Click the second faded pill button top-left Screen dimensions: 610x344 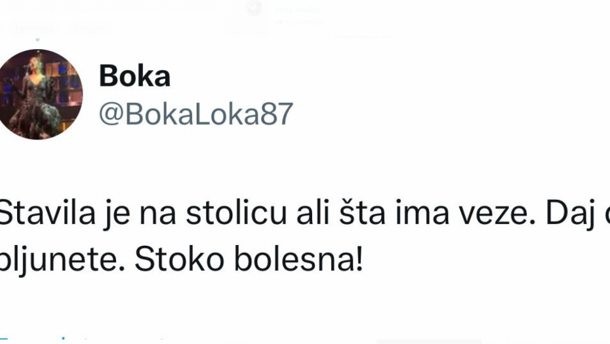click(x=88, y=29)
